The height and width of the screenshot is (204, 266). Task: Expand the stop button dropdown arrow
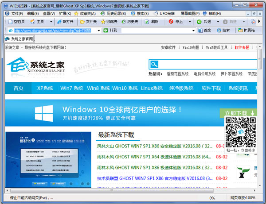[190, 22]
